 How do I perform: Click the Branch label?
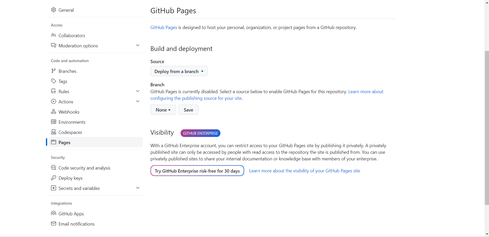coord(157,85)
